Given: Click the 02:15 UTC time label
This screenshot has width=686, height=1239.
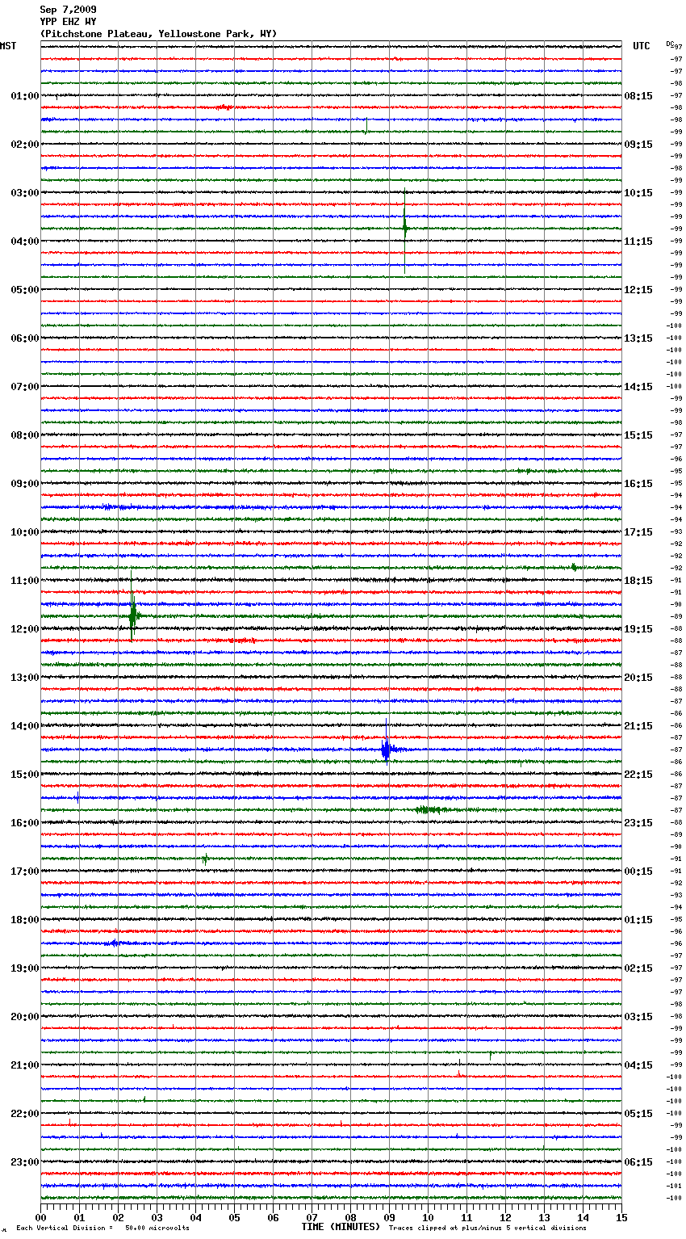Looking at the screenshot, I should (x=638, y=968).
